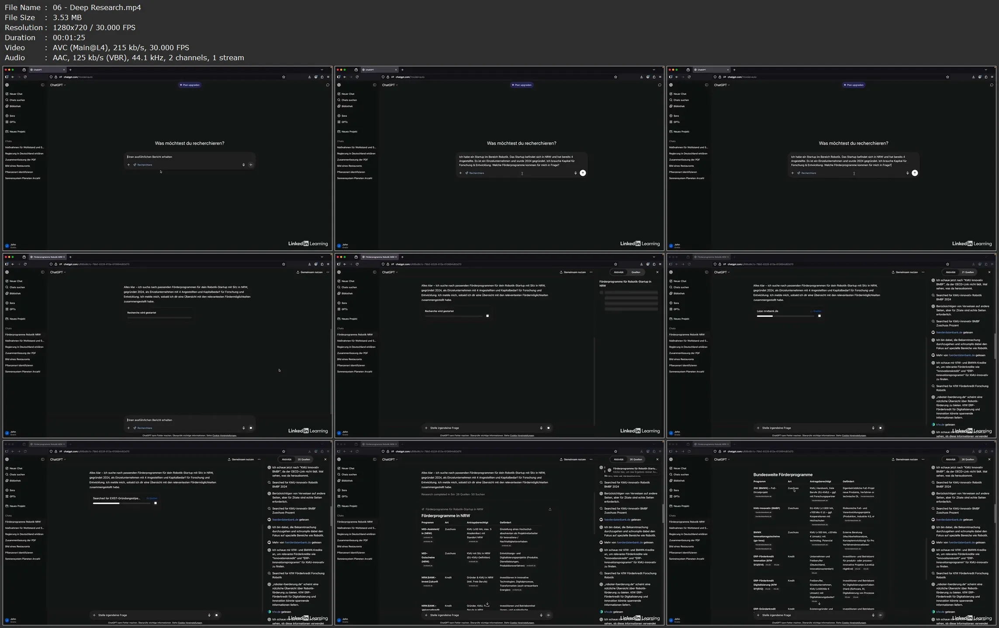Click the white send arrow in the second thumbnail
This screenshot has width=999, height=628.
[583, 173]
